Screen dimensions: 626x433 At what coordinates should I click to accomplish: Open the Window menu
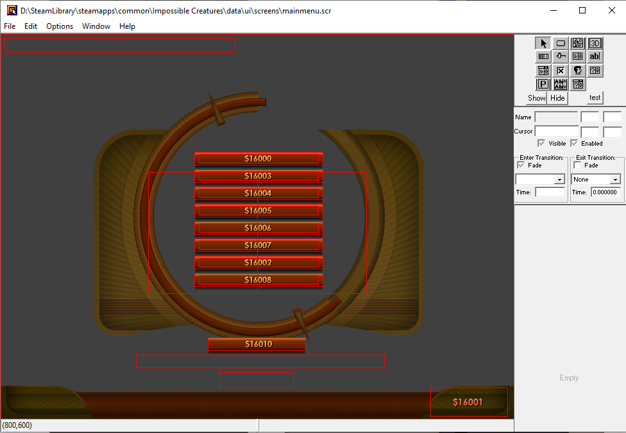pyautogui.click(x=96, y=26)
